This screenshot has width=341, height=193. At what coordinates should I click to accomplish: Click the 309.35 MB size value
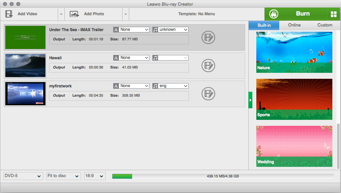pyautogui.click(x=131, y=95)
